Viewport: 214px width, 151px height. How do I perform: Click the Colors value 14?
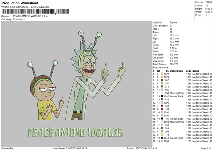point(207,6)
